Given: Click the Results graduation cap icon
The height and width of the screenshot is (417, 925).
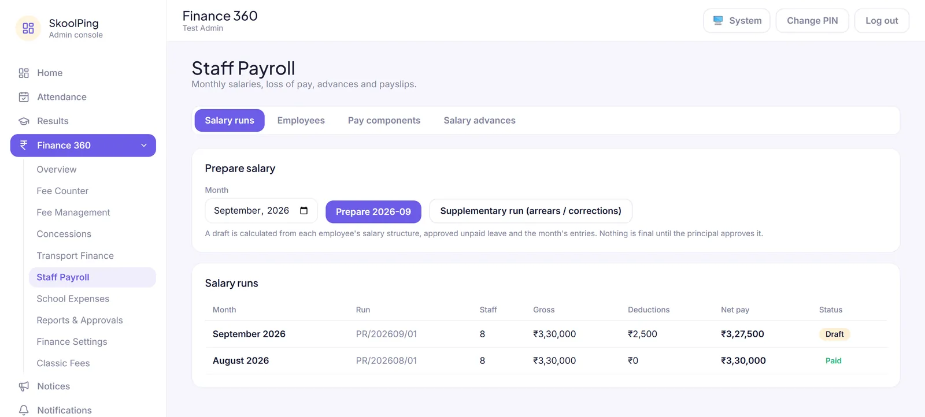Looking at the screenshot, I should click(x=24, y=121).
